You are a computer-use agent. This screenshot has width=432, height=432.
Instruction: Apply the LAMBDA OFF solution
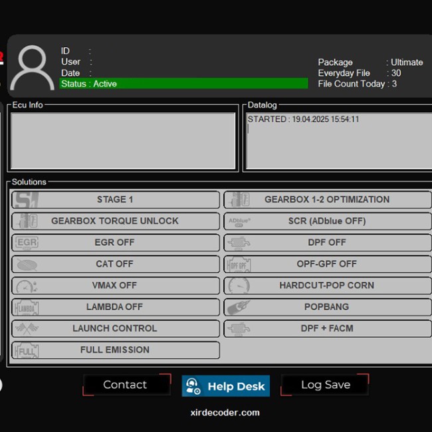tap(116, 307)
